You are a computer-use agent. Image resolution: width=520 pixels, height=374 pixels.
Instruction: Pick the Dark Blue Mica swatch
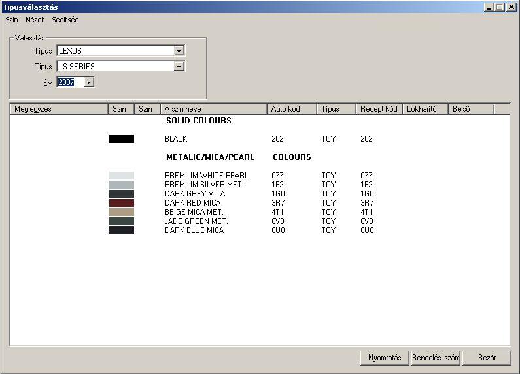click(122, 230)
